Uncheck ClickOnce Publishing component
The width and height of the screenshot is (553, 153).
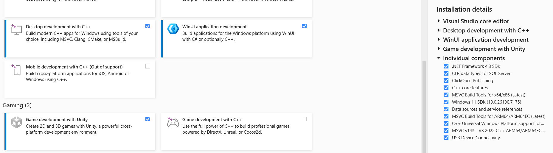(446, 81)
